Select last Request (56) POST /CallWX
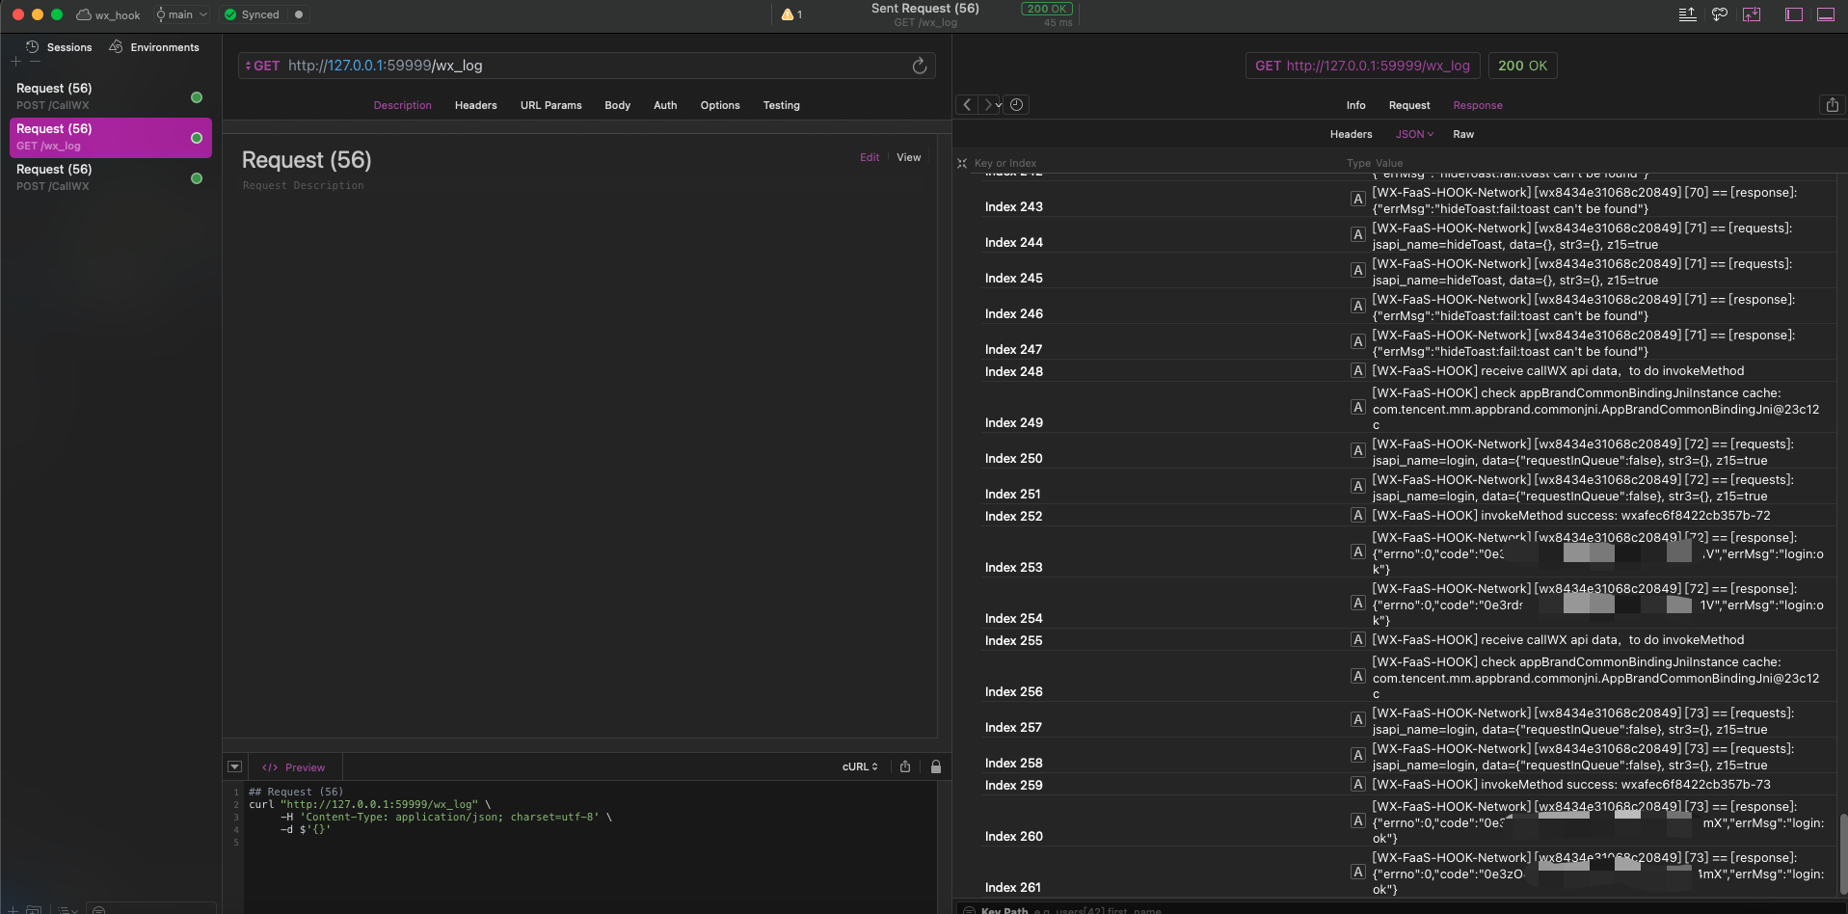 [111, 177]
